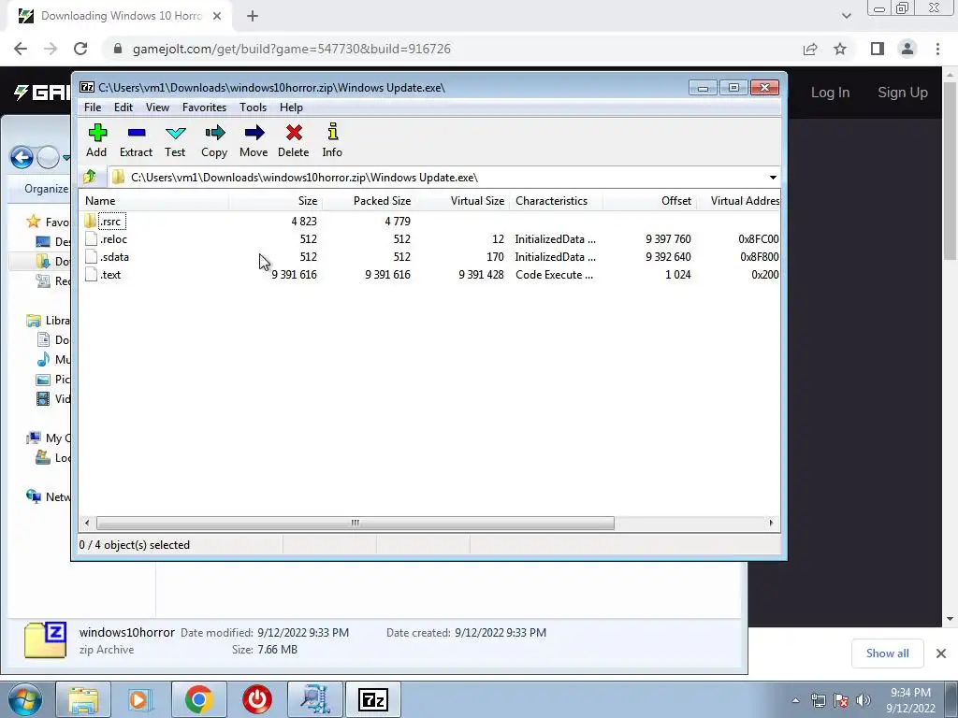The image size is (958, 718).
Task: Open the 7-Zip Help menu
Action: click(x=292, y=108)
